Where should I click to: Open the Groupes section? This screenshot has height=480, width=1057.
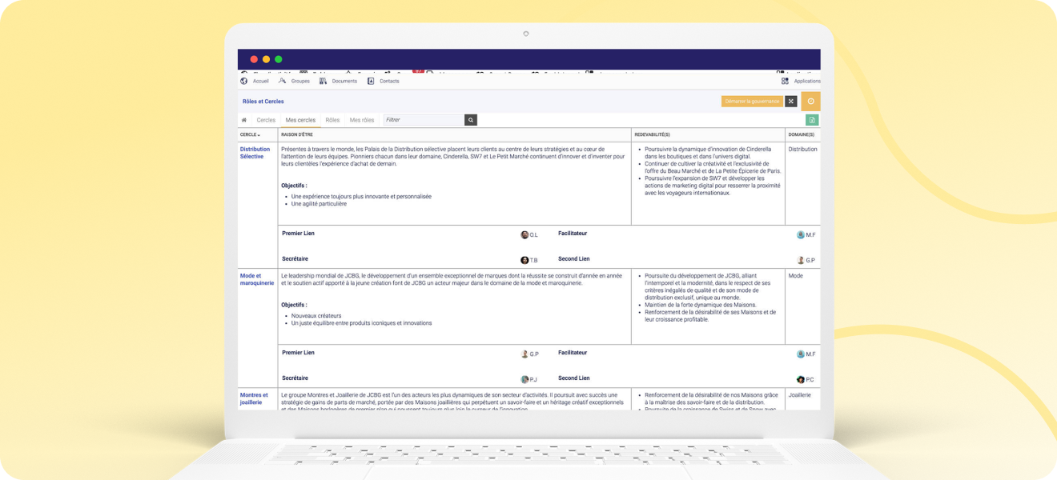[x=294, y=81]
